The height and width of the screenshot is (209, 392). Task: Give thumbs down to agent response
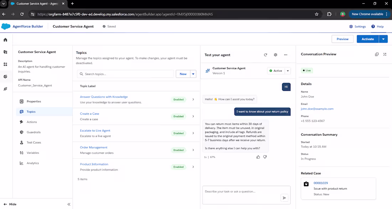265,157
